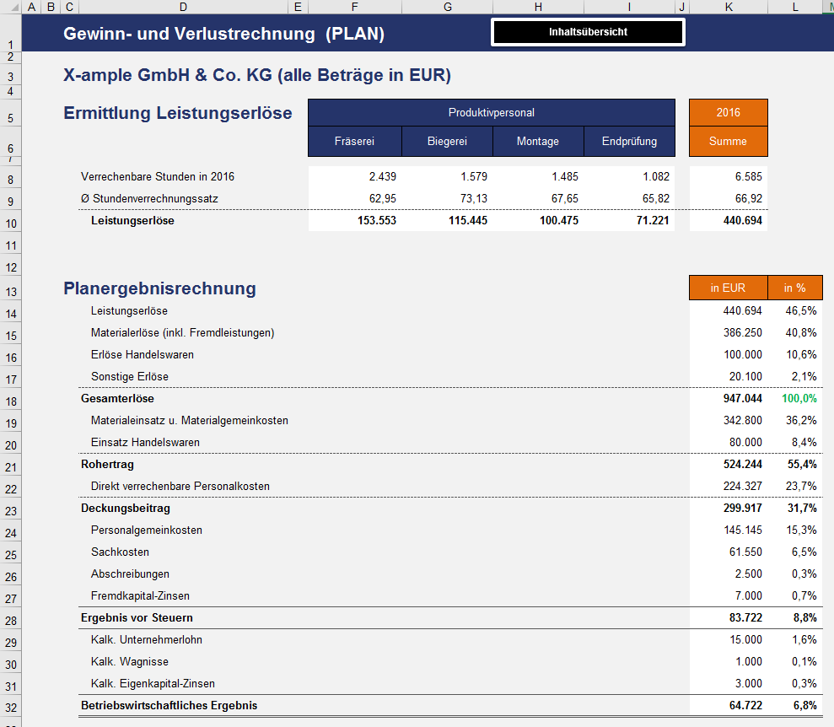Click the 'Deckungsbeitrag' row label
The height and width of the screenshot is (727, 834).
(126, 508)
